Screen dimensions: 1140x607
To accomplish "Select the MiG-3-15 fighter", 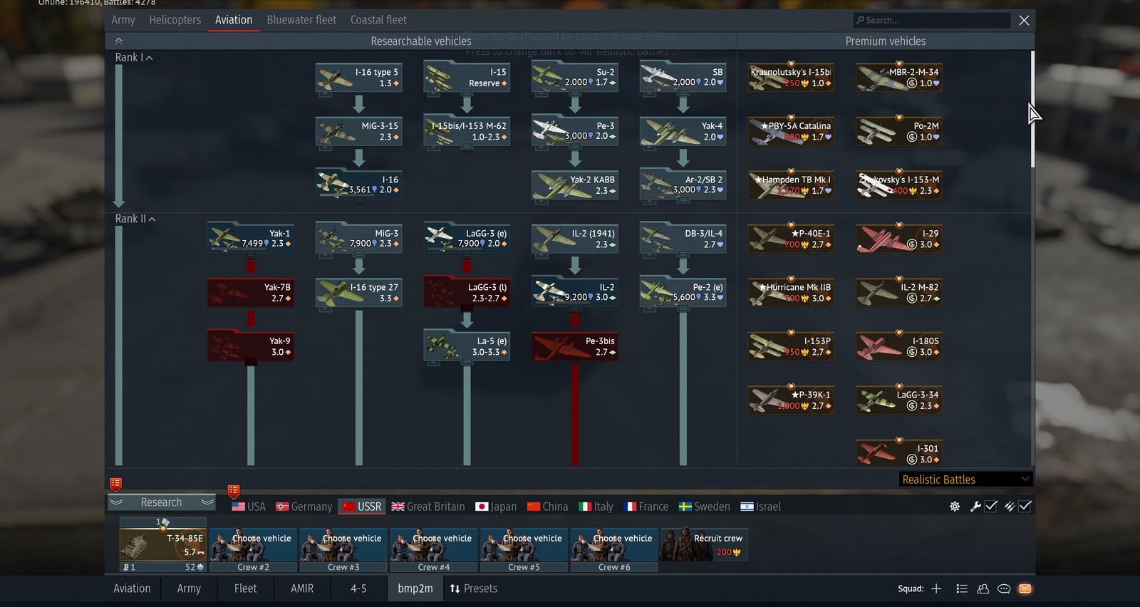I will tap(359, 131).
